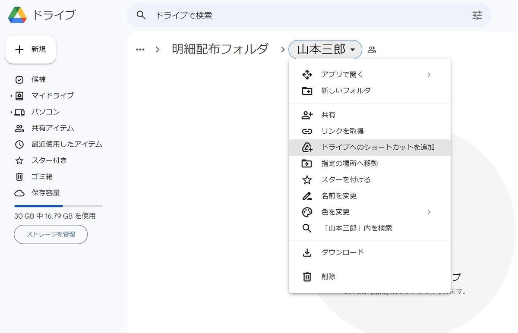Viewport: 518px width, 333px height.
Task: Open the 色を変更 submenu arrow
Action: (x=429, y=212)
